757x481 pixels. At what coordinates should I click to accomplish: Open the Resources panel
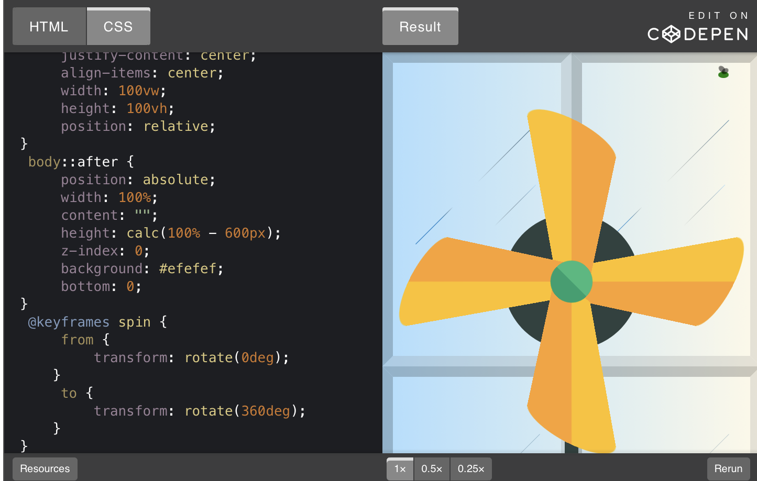(x=45, y=468)
